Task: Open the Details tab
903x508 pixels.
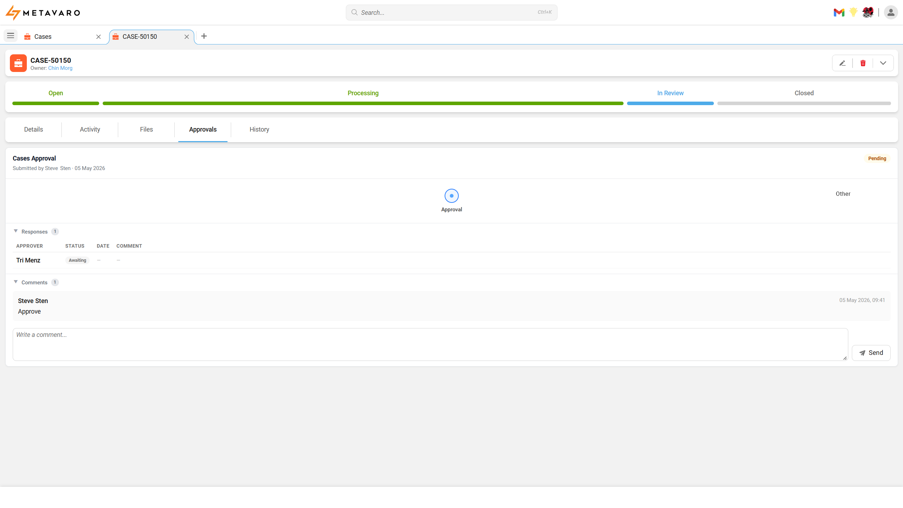Action: [34, 129]
